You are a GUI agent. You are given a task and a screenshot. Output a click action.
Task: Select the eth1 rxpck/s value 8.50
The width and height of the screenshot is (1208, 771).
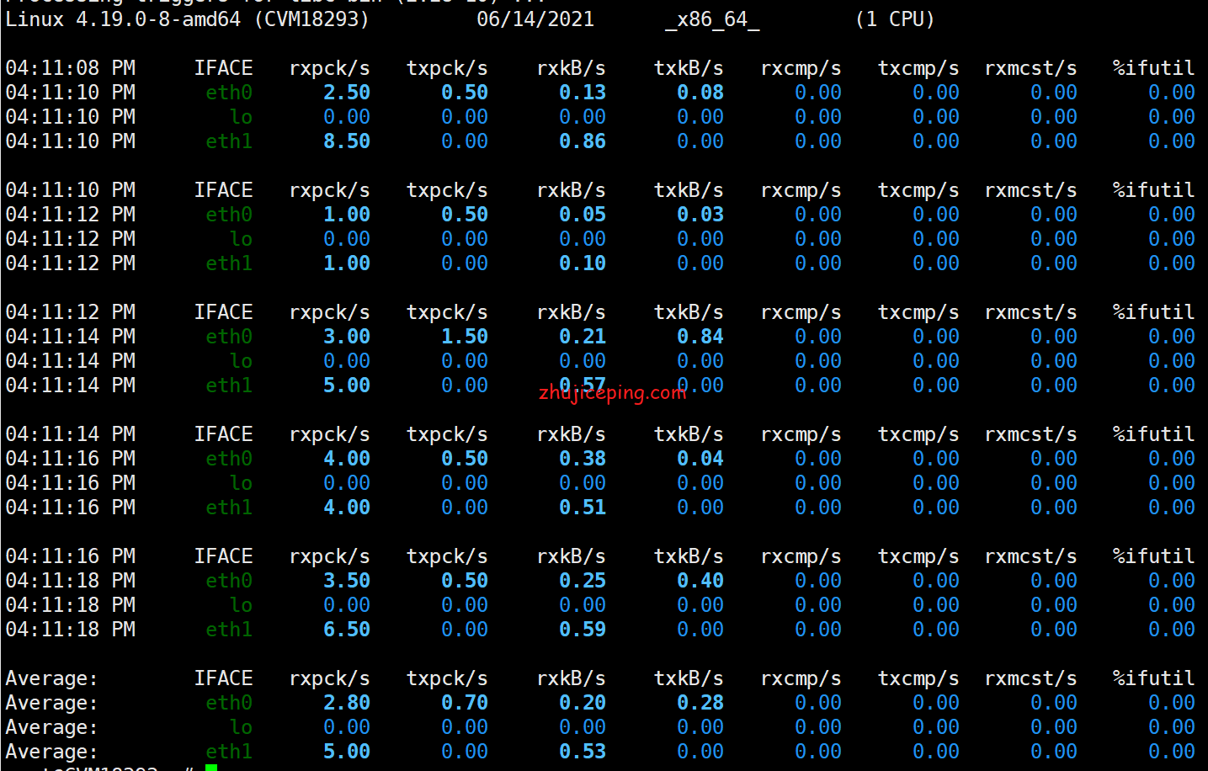click(x=347, y=141)
